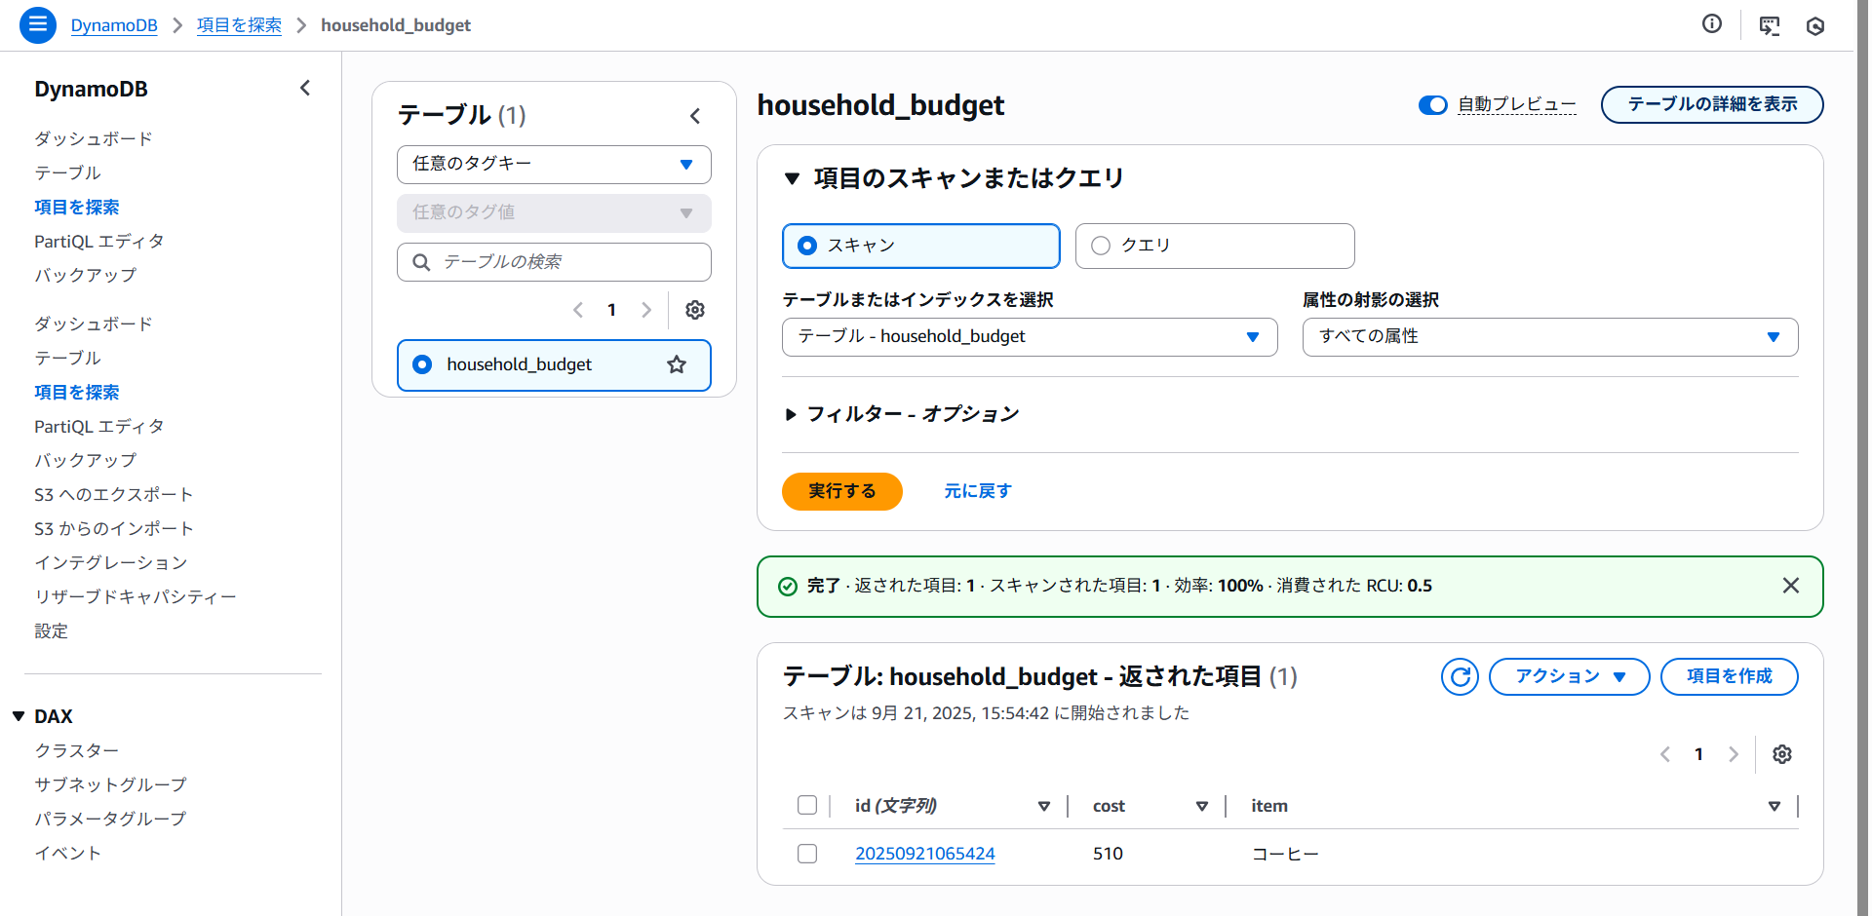Screen dimensions: 1872x916
Task: Favorite the household_budget table with star
Action: pyautogui.click(x=677, y=364)
